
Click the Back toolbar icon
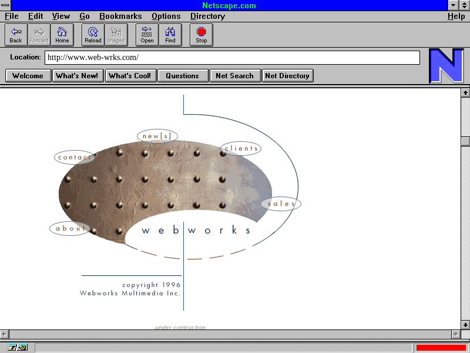tap(16, 35)
